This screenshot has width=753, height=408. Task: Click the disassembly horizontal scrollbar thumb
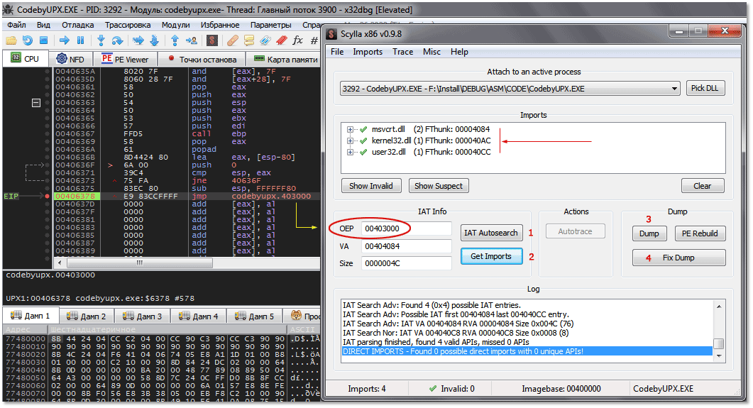[139, 263]
